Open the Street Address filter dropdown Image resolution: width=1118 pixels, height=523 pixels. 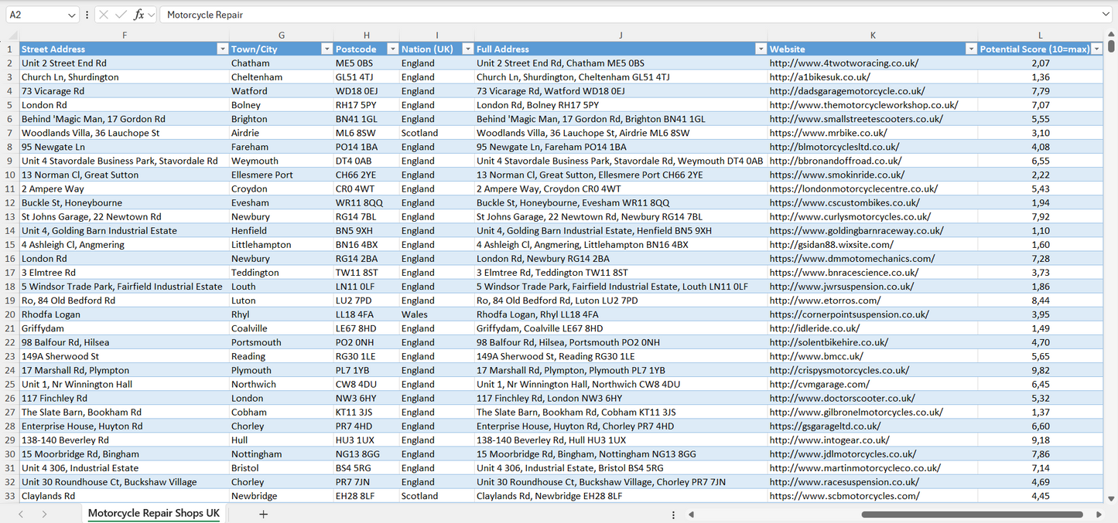point(223,48)
